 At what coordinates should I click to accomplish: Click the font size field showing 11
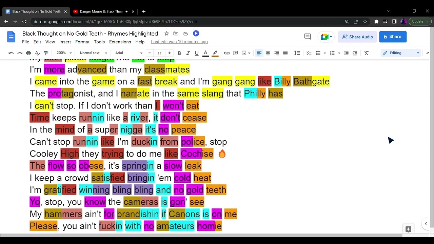point(159,53)
